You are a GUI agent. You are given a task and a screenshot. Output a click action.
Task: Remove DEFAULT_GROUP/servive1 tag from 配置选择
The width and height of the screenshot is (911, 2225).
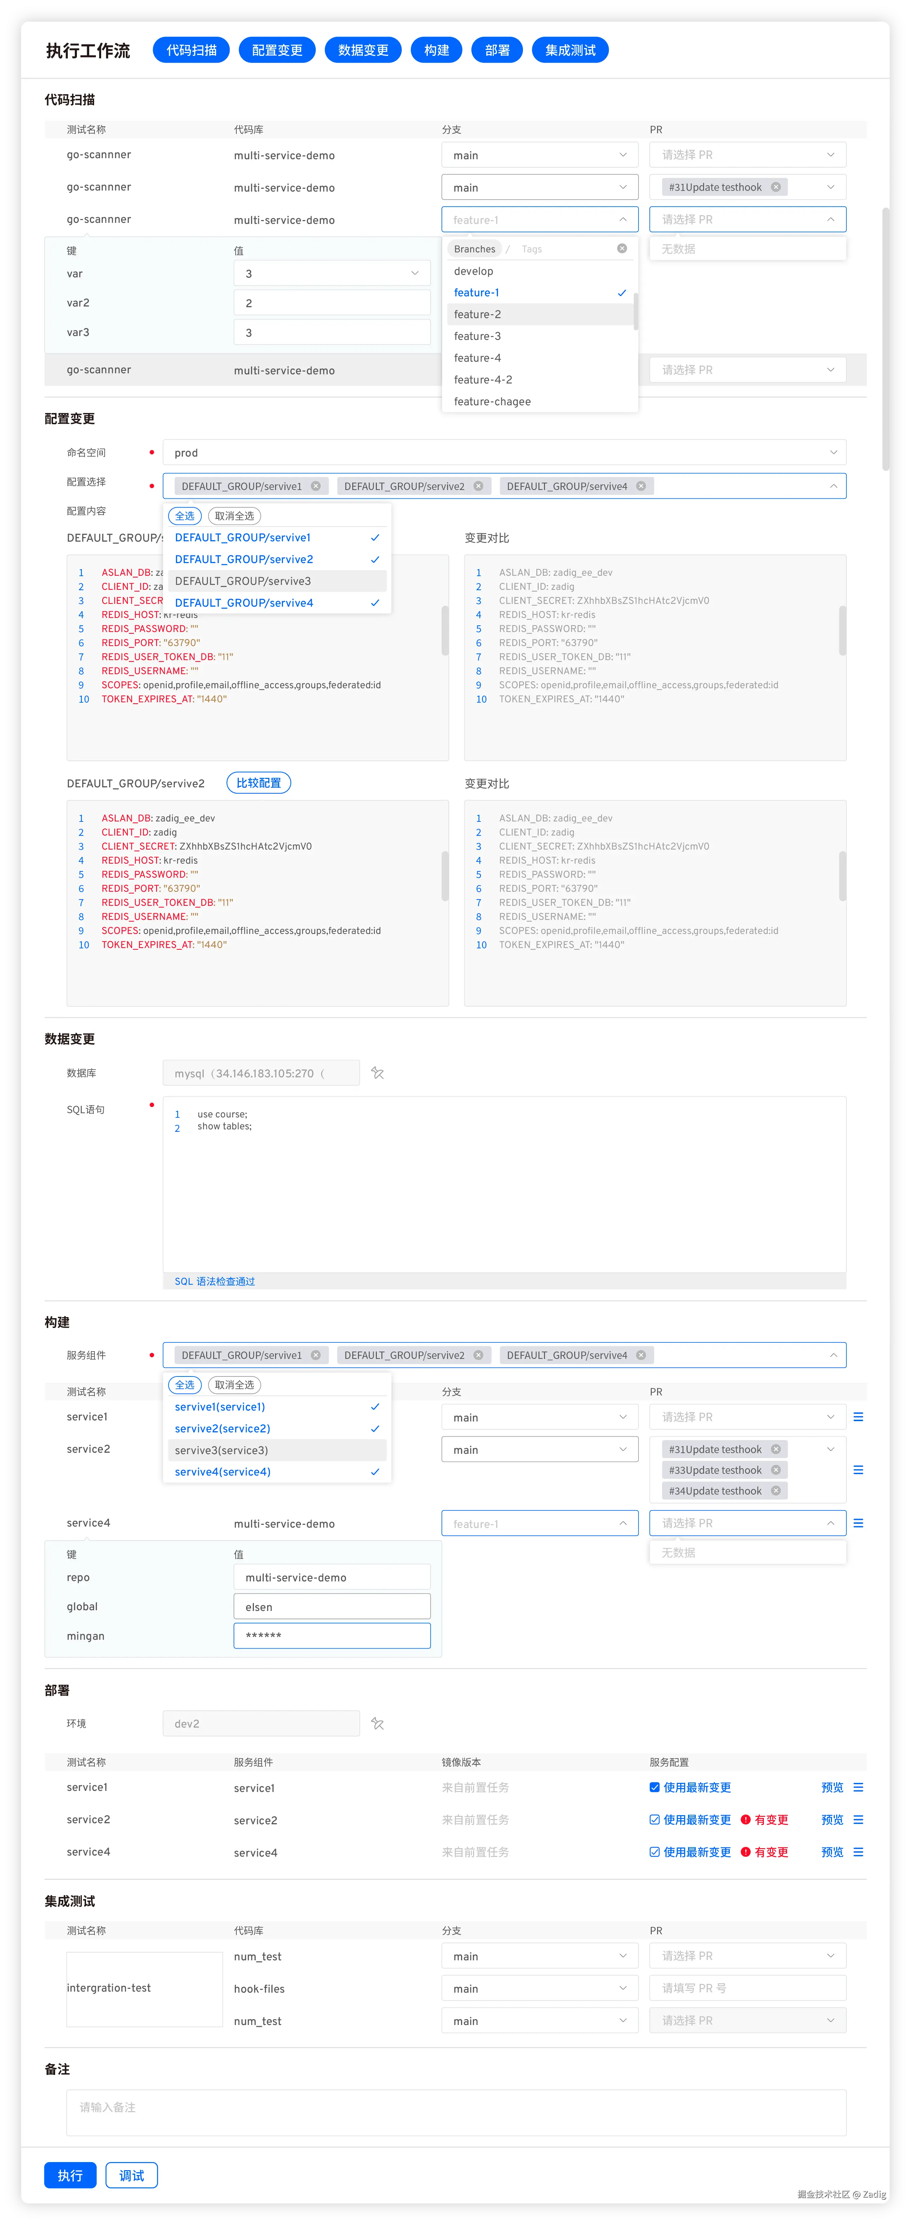pyautogui.click(x=316, y=486)
